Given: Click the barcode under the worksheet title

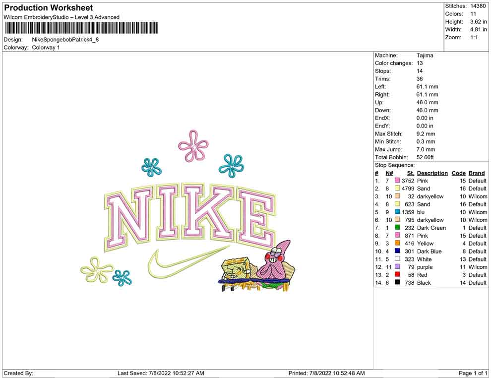Looking at the screenshot, I should (x=81, y=28).
